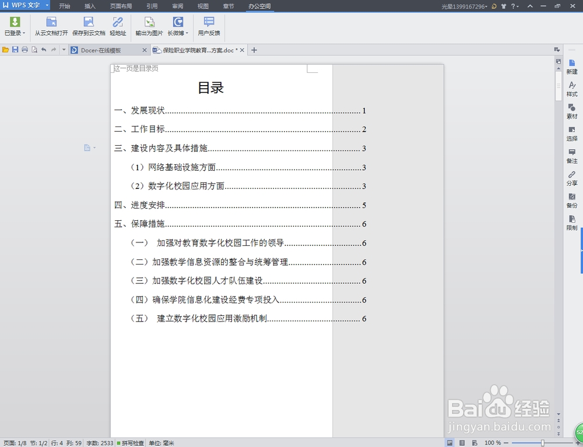Click the 字数: 2533 word count in status bar
The image size is (583, 447).
pyautogui.click(x=99, y=443)
